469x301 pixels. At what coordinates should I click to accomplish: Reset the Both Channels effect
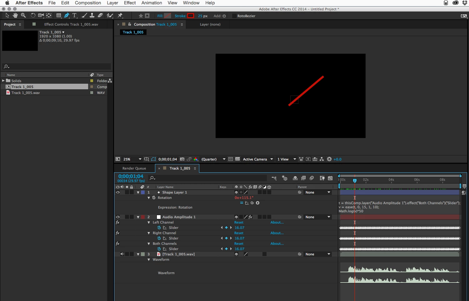click(x=239, y=244)
